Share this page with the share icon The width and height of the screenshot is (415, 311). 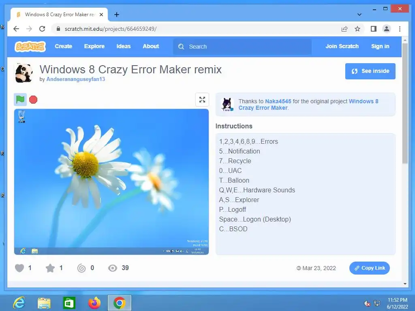coord(344,29)
